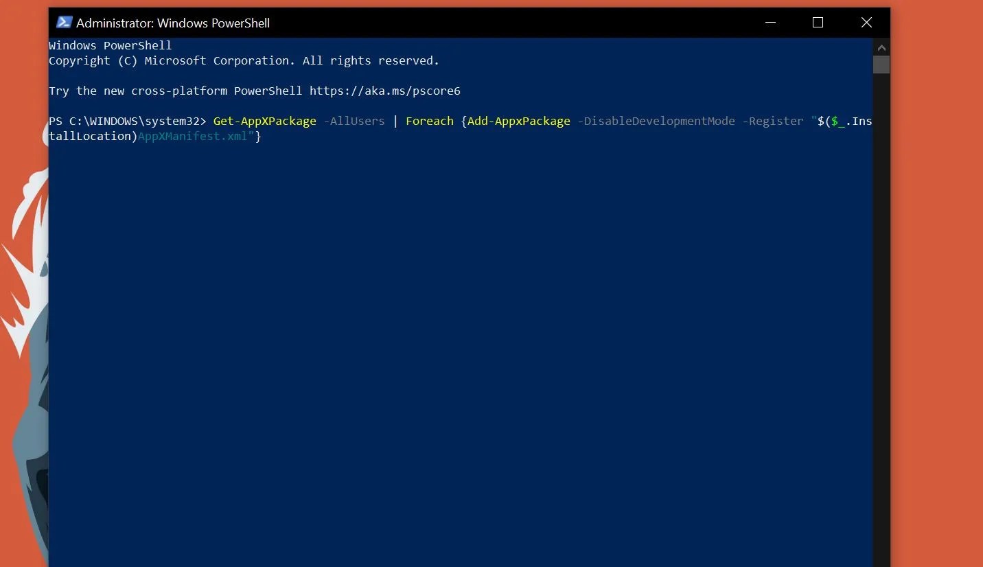Screen dimensions: 983x567
Task: Click the PS C:\WINDOWS\system32 prompt
Action: [x=128, y=121]
